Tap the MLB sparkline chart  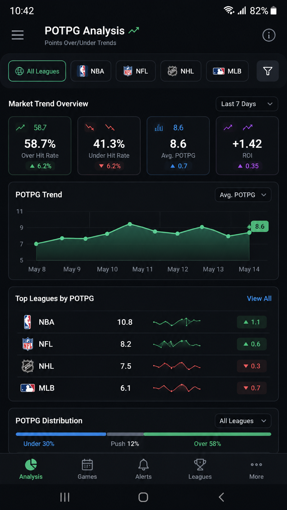pos(177,388)
